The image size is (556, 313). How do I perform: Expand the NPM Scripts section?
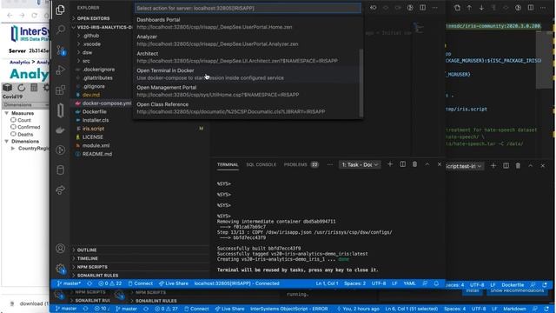click(92, 267)
